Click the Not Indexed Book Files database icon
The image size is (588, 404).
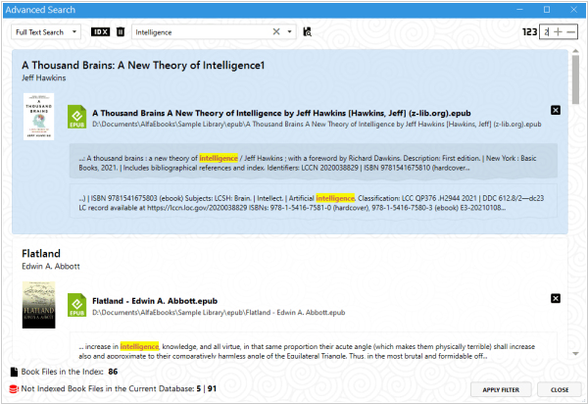14,389
